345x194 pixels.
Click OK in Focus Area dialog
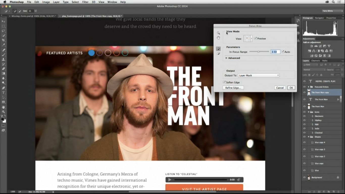[x=291, y=88]
